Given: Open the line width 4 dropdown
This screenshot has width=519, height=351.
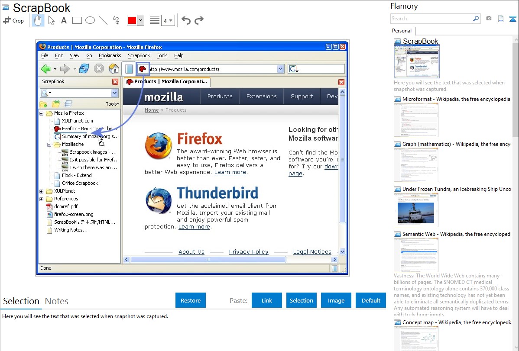Looking at the screenshot, I should coord(168,20).
